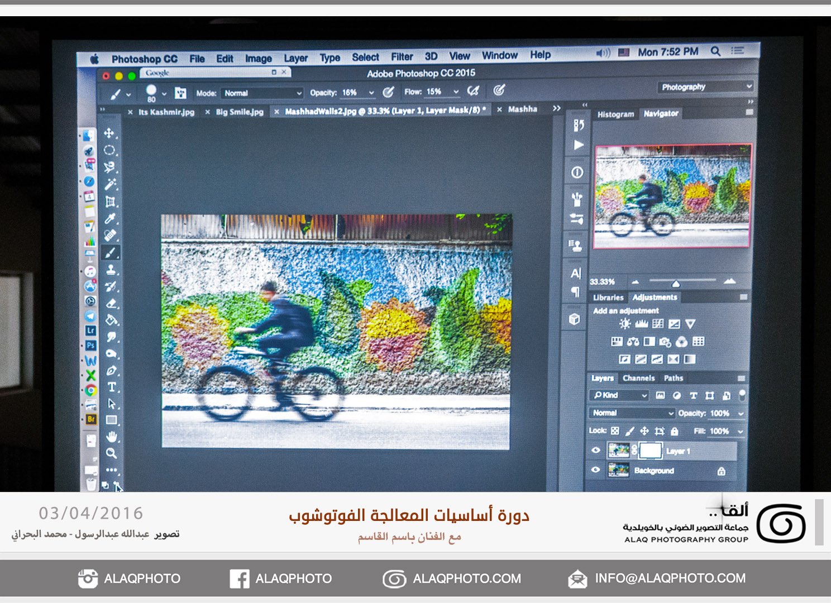Add a Curves adjustment
This screenshot has height=603, width=831.
pos(658,324)
